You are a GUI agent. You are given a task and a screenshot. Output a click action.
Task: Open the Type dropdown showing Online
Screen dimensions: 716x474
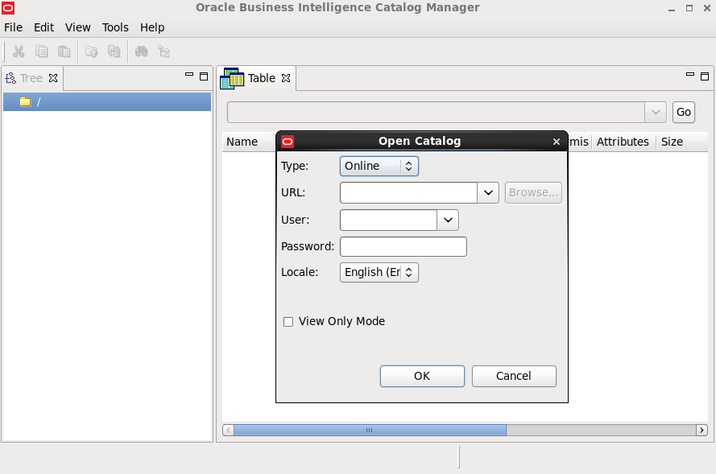click(379, 166)
